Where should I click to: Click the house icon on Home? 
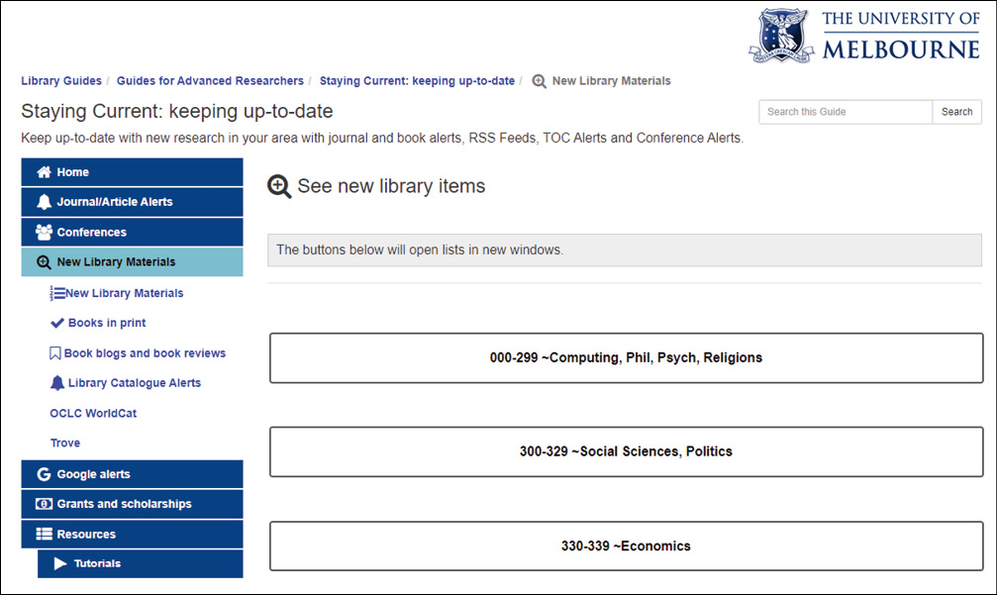pos(44,172)
